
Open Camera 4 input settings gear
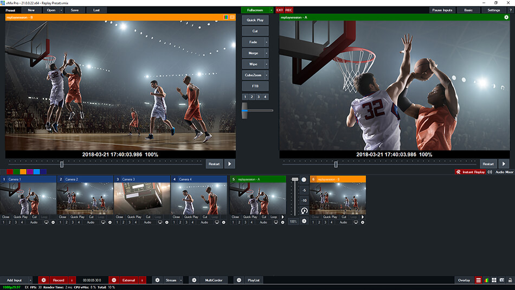pyautogui.click(x=224, y=223)
